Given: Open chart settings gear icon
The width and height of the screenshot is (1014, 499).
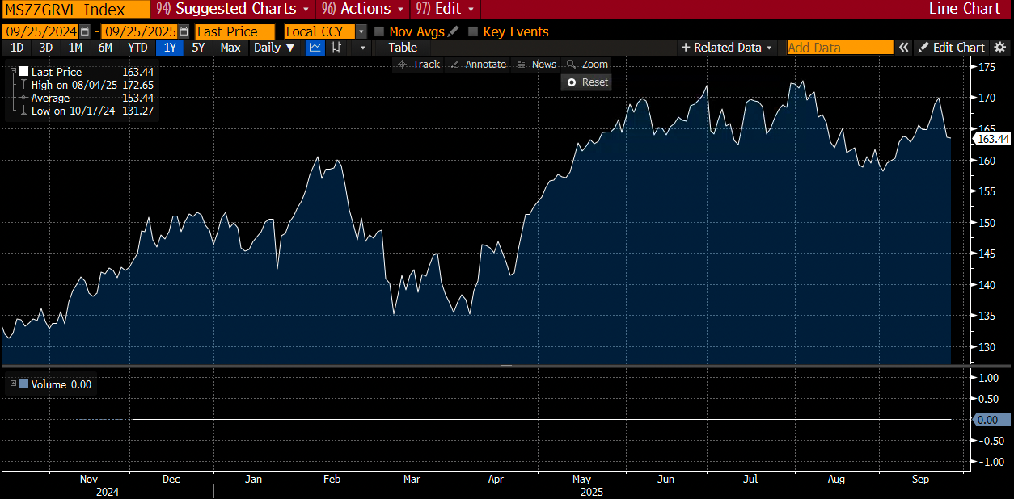Looking at the screenshot, I should point(1000,48).
